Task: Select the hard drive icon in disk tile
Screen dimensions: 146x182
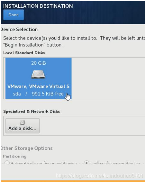Action: tap(38, 74)
